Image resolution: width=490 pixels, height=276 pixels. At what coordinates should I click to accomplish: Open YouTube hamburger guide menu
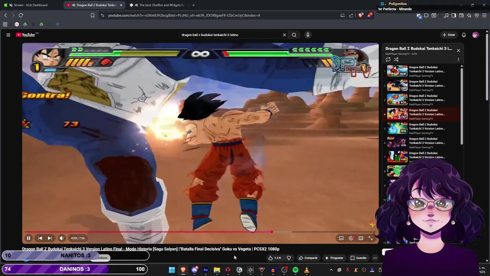click(x=8, y=35)
